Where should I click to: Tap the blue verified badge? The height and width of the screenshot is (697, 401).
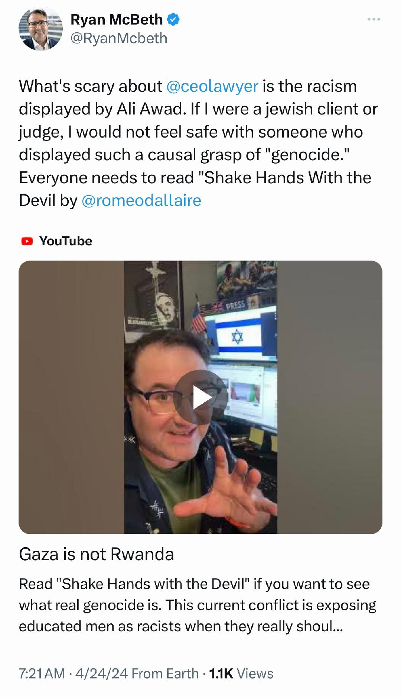point(173,19)
